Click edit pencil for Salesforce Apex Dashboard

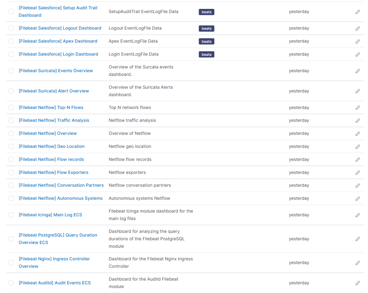tap(358, 41)
